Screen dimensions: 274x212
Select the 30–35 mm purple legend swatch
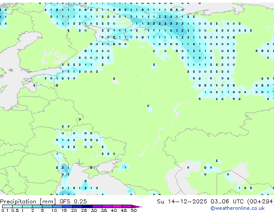pyautogui.click(x=97, y=206)
